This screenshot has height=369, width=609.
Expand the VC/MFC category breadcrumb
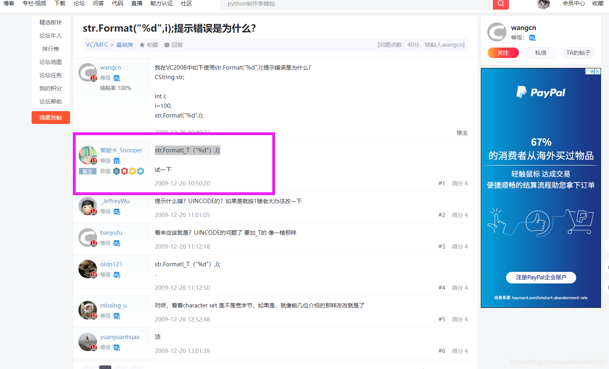pyautogui.click(x=96, y=44)
